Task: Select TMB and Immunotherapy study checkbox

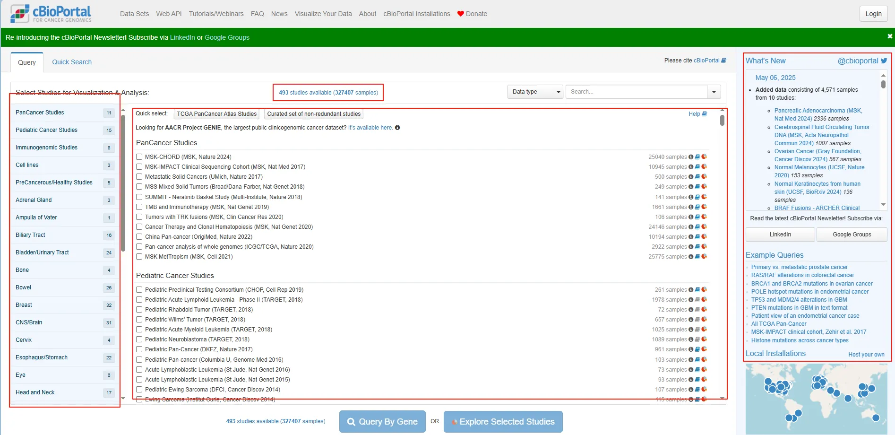Action: point(139,207)
